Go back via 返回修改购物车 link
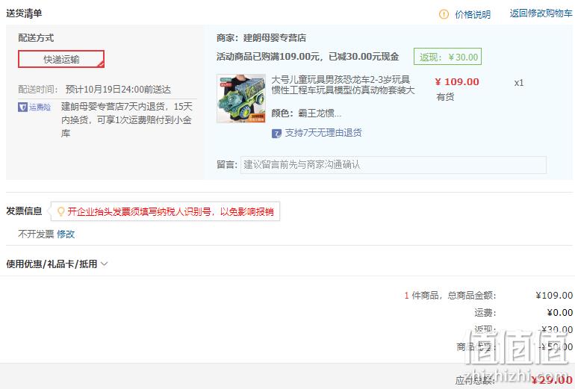Image resolution: width=575 pixels, height=389 pixels. [541, 13]
